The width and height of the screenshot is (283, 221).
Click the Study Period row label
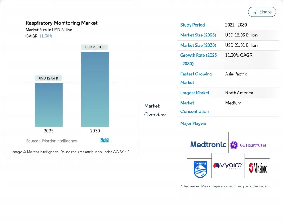click(192, 25)
